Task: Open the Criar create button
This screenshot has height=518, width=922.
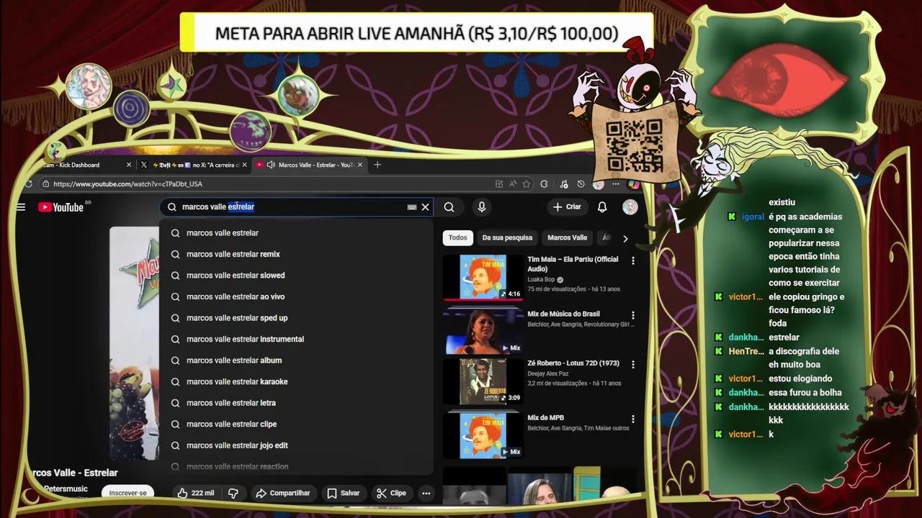Action: (566, 207)
